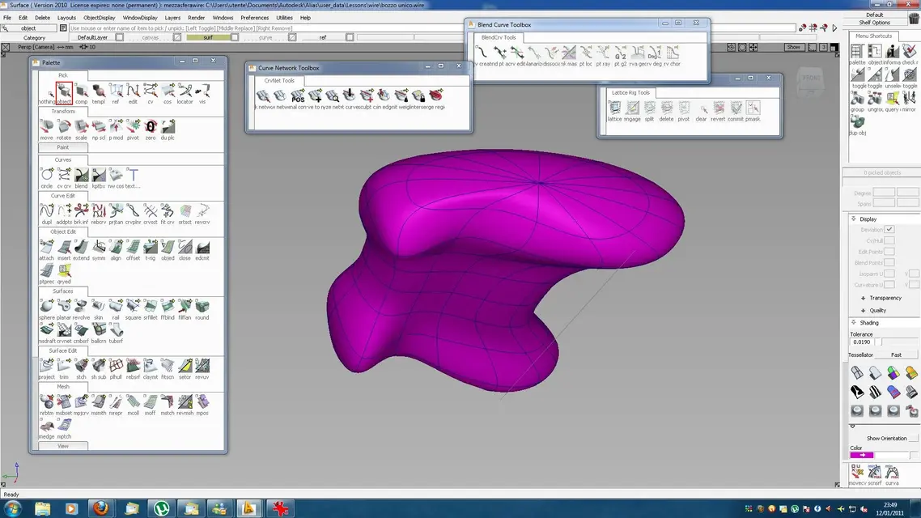Choose the pick component tool

tap(81, 92)
